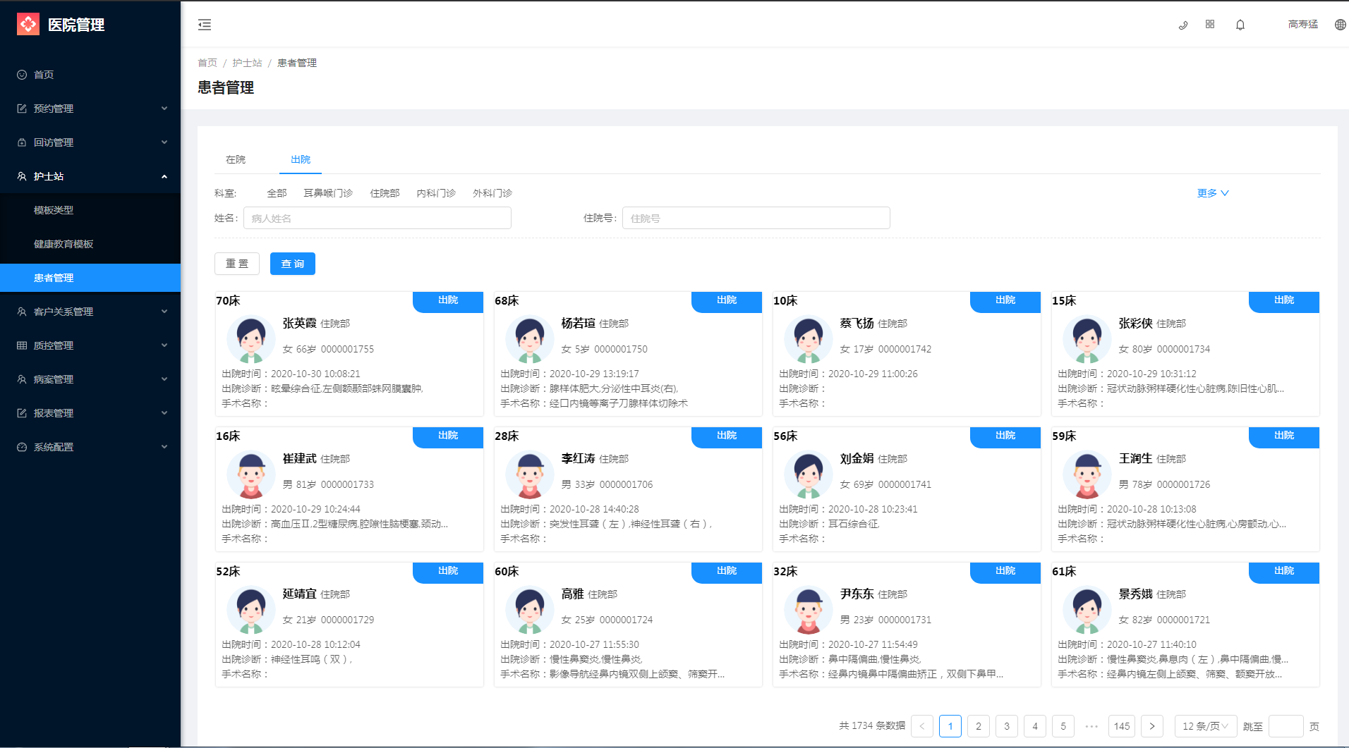Click the globe language icon
The height and width of the screenshot is (748, 1349).
(x=1341, y=25)
